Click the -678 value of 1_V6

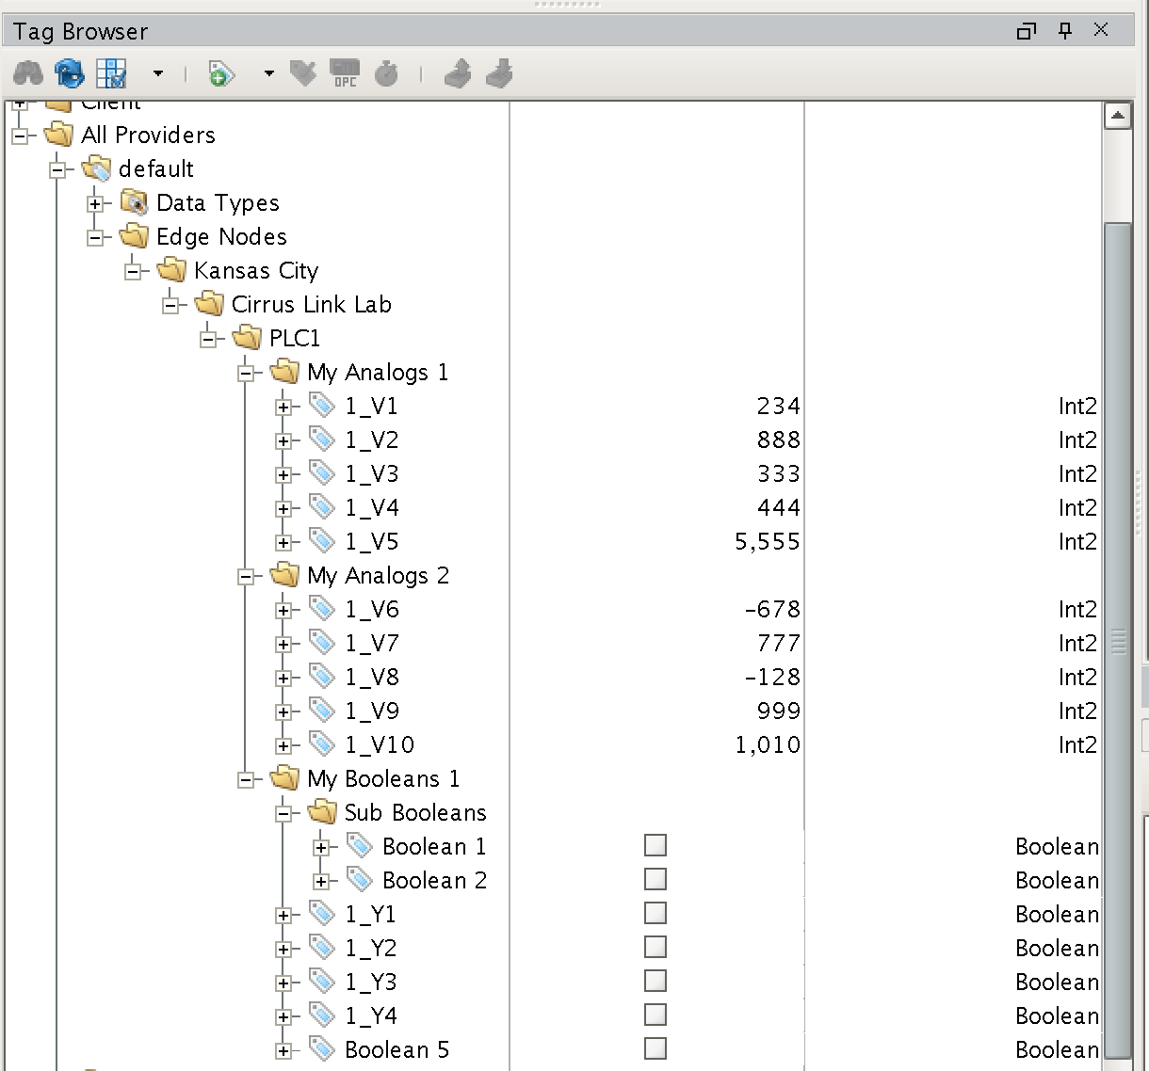click(x=772, y=609)
